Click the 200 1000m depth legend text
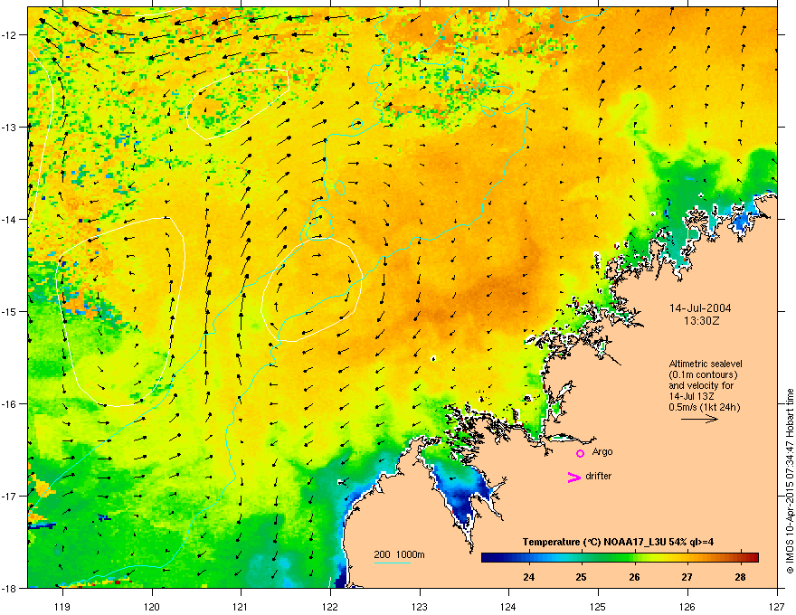Viewport: 796px width, 615px height. 399,554
